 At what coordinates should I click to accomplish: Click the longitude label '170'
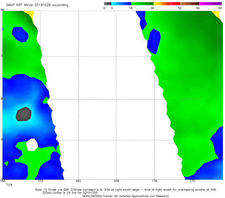pyautogui.click(x=154, y=181)
